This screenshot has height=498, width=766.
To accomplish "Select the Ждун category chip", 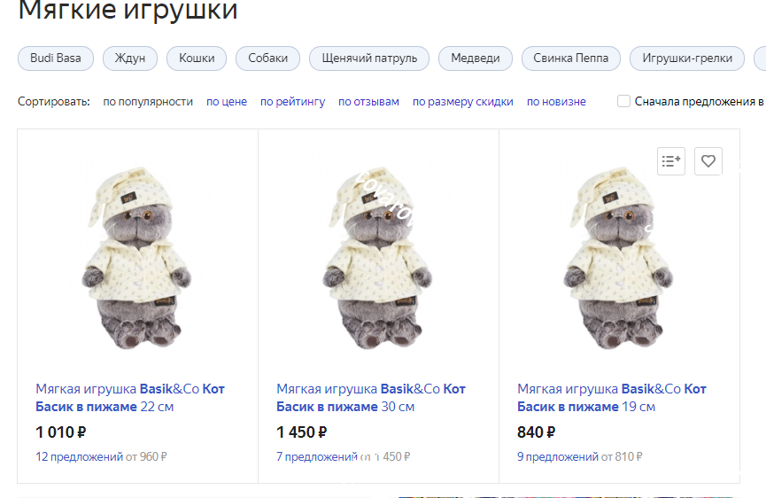I will pyautogui.click(x=130, y=58).
